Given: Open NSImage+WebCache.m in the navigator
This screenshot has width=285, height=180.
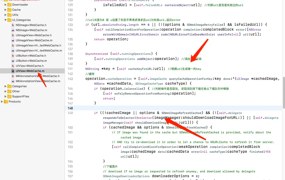Looking at the screenshot, I should (x=32, y=30).
